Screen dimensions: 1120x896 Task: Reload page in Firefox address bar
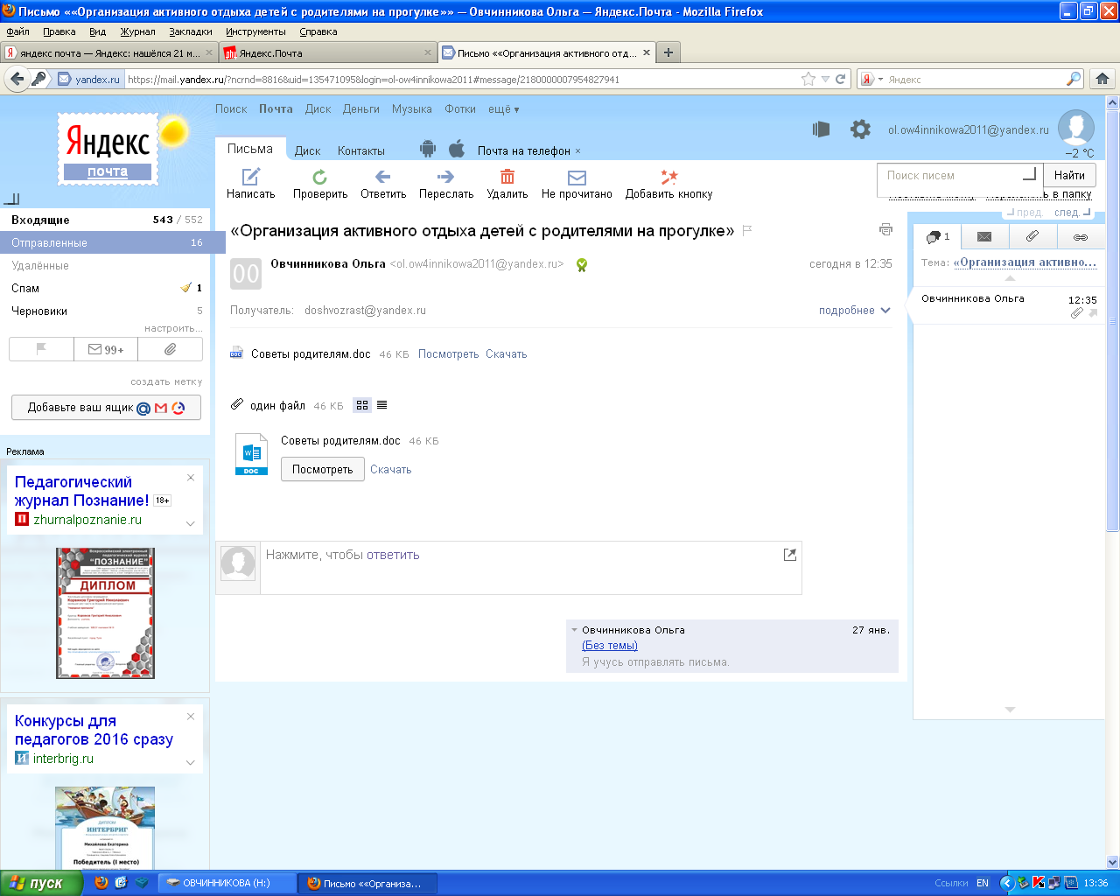[841, 79]
